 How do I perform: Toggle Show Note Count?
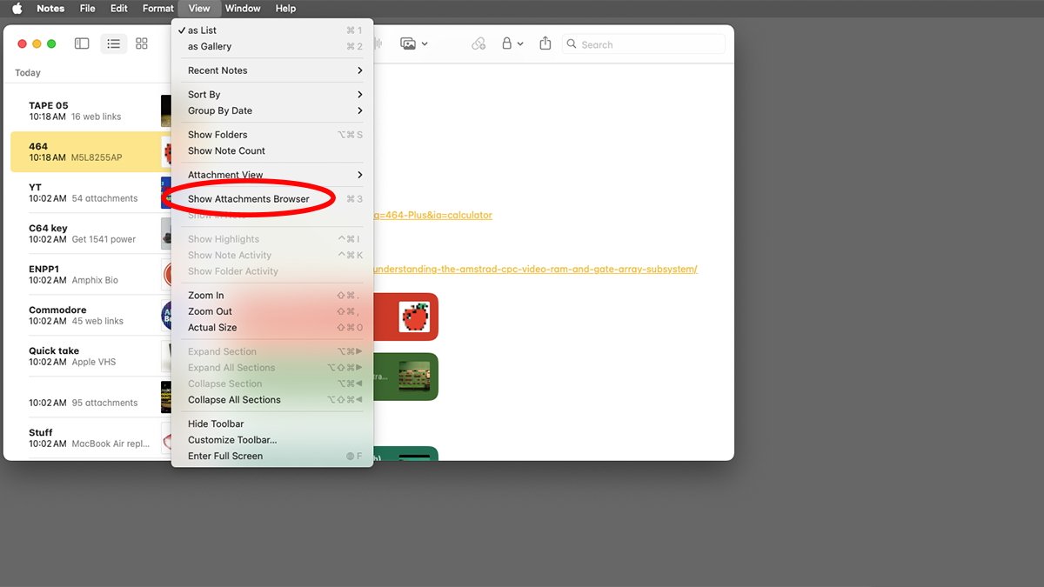click(x=272, y=150)
